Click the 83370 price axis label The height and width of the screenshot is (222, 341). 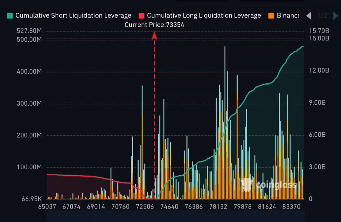tap(291, 207)
